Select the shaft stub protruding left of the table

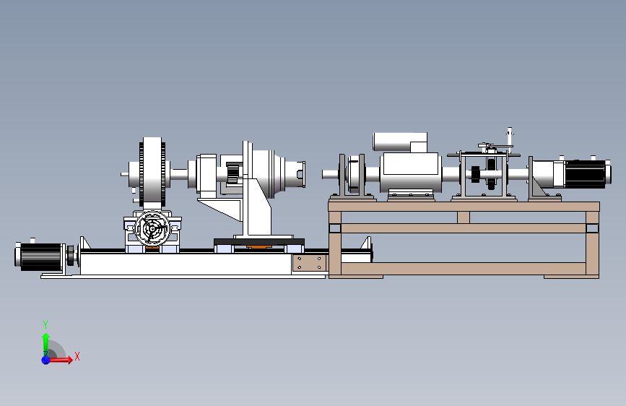point(330,174)
